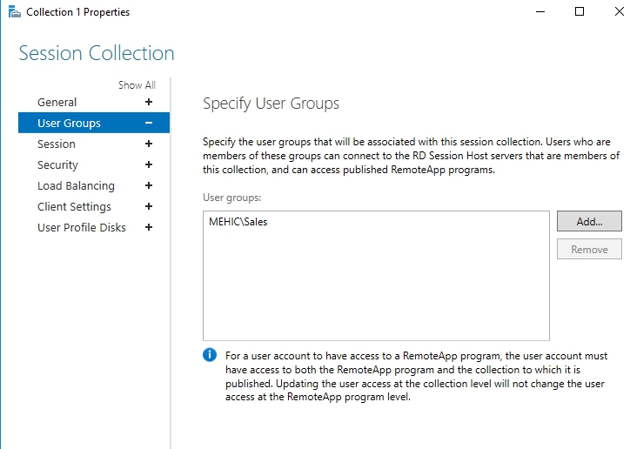The width and height of the screenshot is (630, 449).
Task: Go to the Session settings page
Action: tap(57, 144)
